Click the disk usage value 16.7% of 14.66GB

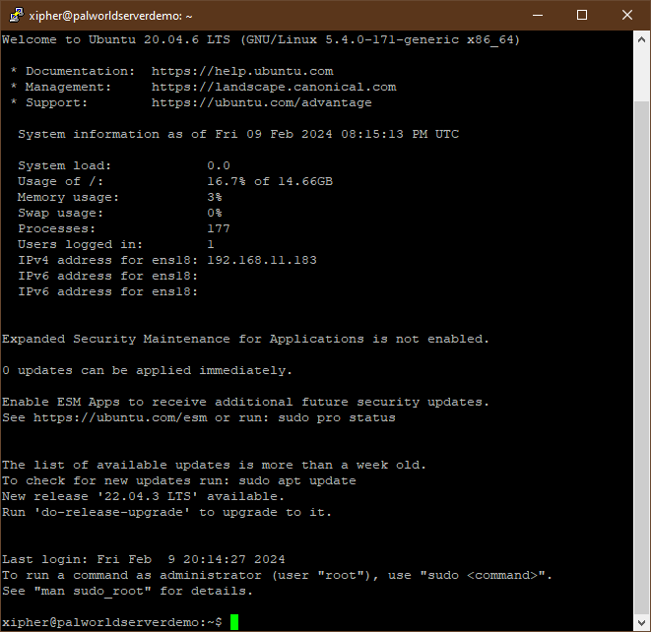coord(270,181)
